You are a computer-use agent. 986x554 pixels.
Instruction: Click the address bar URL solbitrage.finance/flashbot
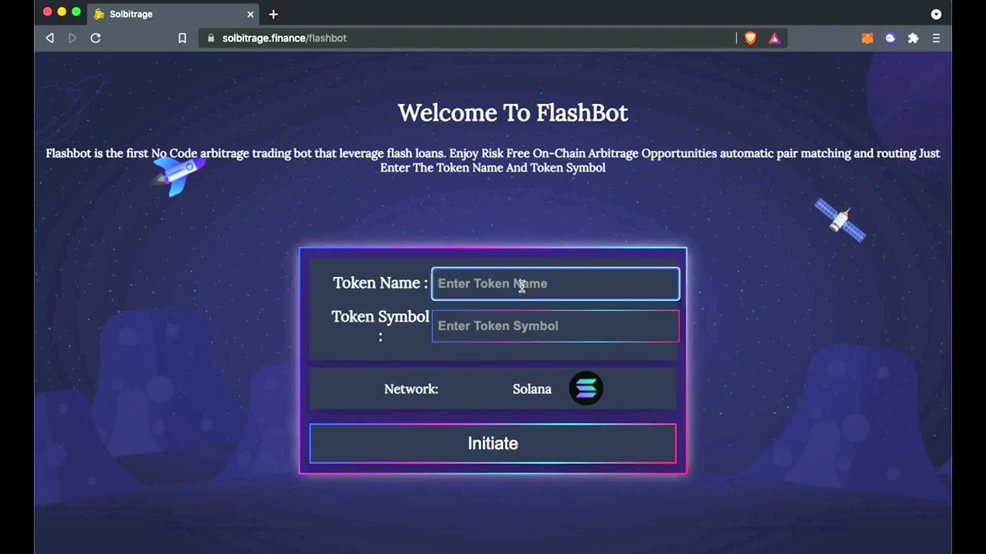(x=284, y=38)
